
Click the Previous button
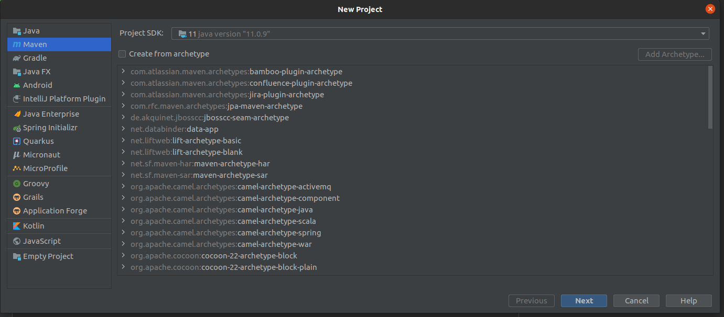point(532,301)
